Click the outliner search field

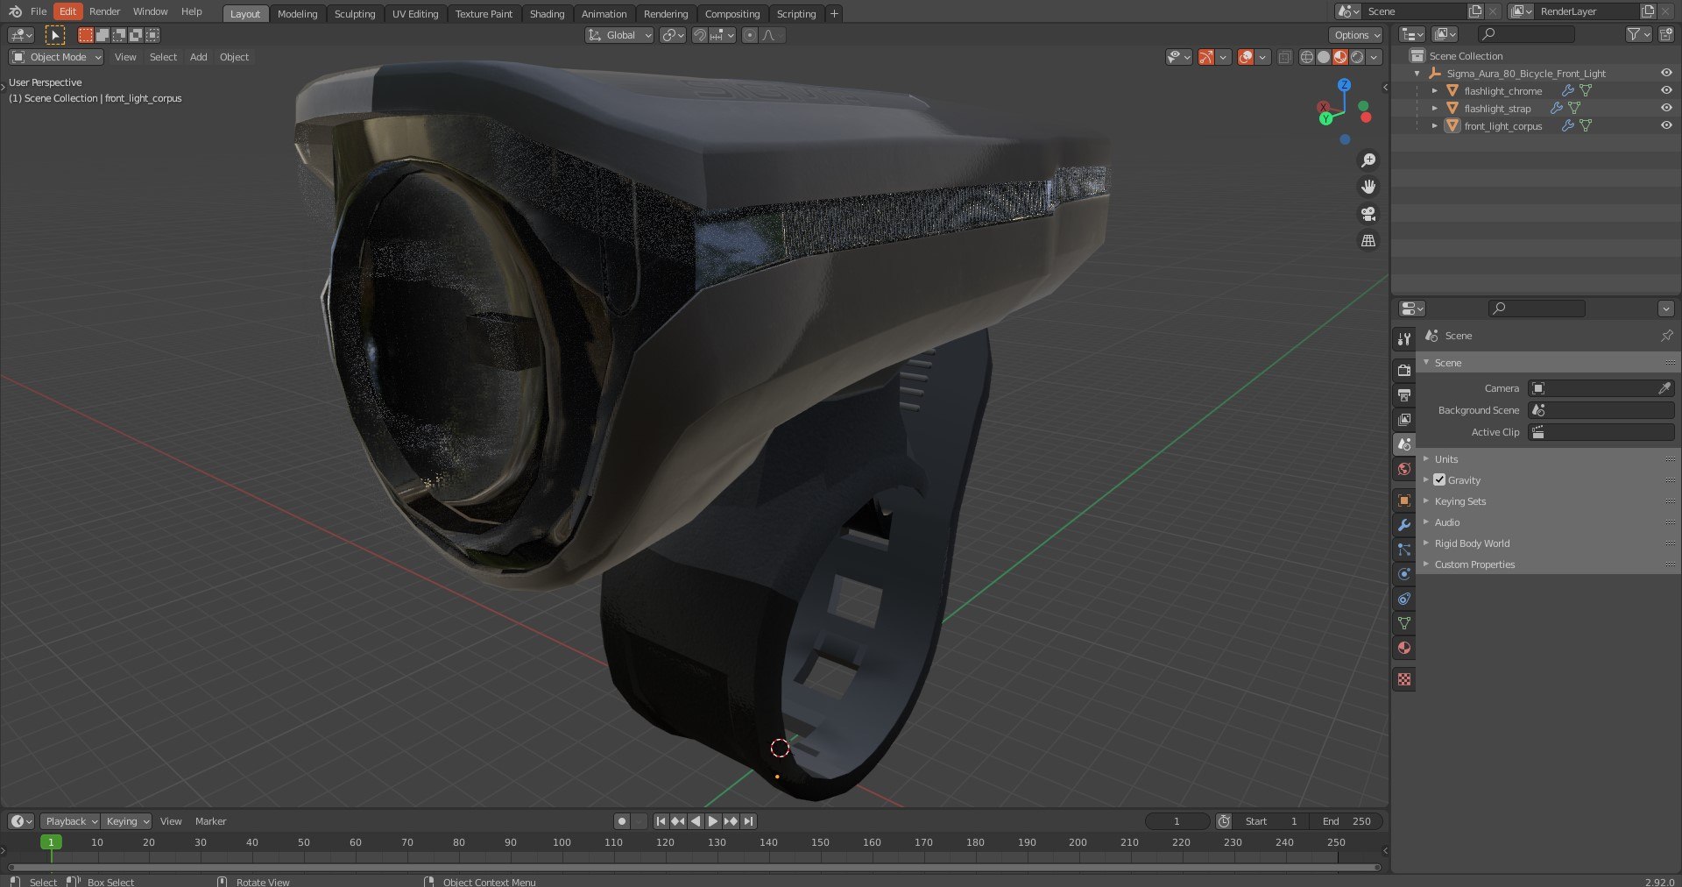coord(1526,34)
